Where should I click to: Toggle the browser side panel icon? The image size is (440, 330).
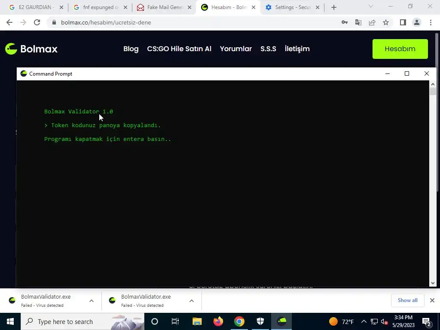coord(403,22)
